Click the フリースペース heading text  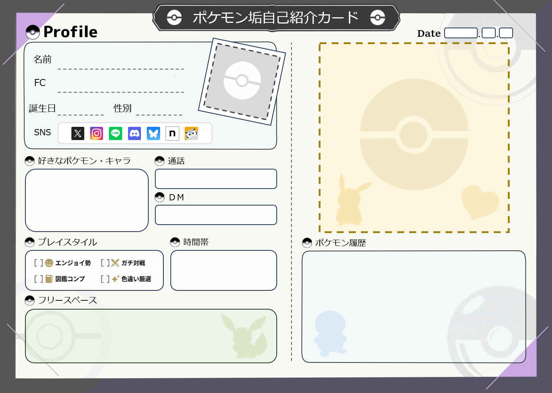(68, 300)
